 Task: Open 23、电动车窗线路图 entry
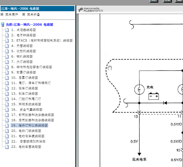26,147
